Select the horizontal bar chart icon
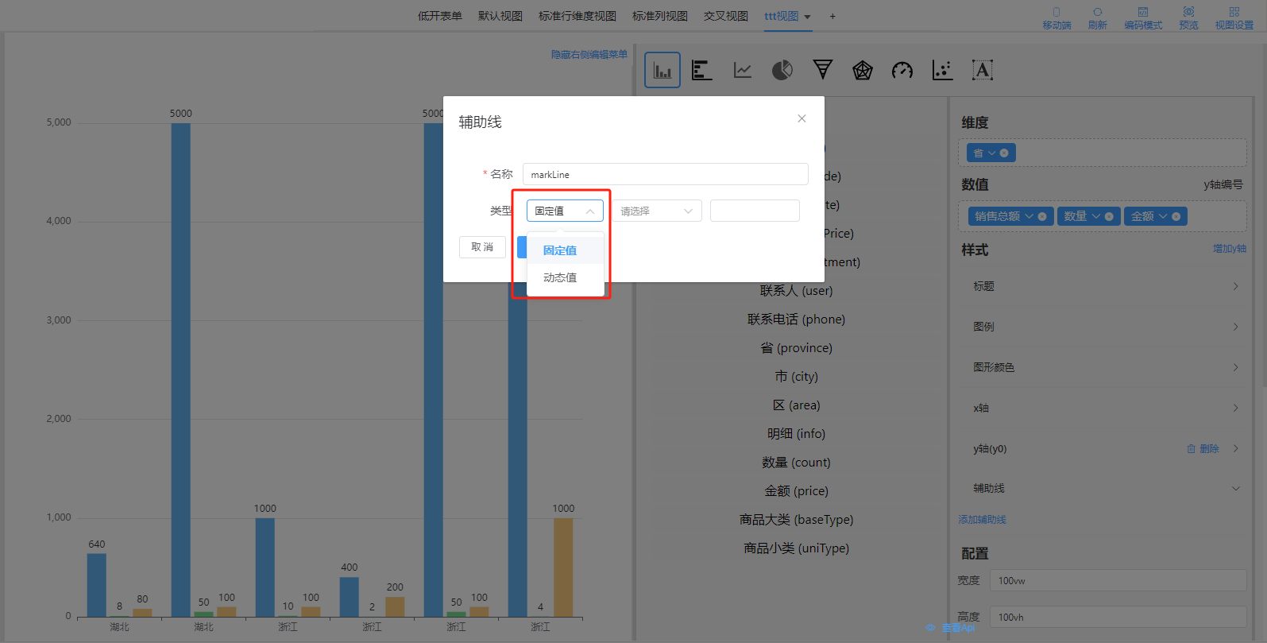Image resolution: width=1267 pixels, height=643 pixels. pos(701,71)
